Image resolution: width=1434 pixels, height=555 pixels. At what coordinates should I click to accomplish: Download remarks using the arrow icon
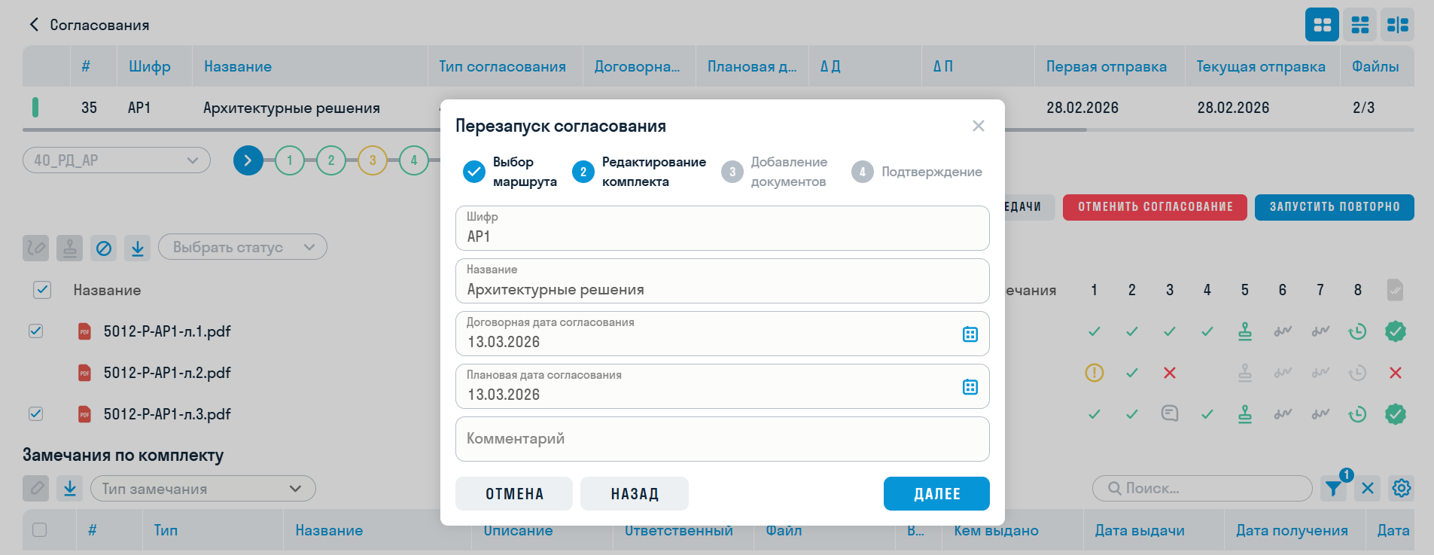[x=69, y=489]
